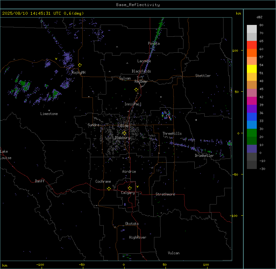Select the violet 39 dBZ legend swatch

[252, 109]
